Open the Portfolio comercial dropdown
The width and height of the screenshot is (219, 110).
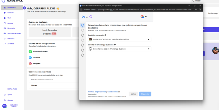(x=120, y=39)
